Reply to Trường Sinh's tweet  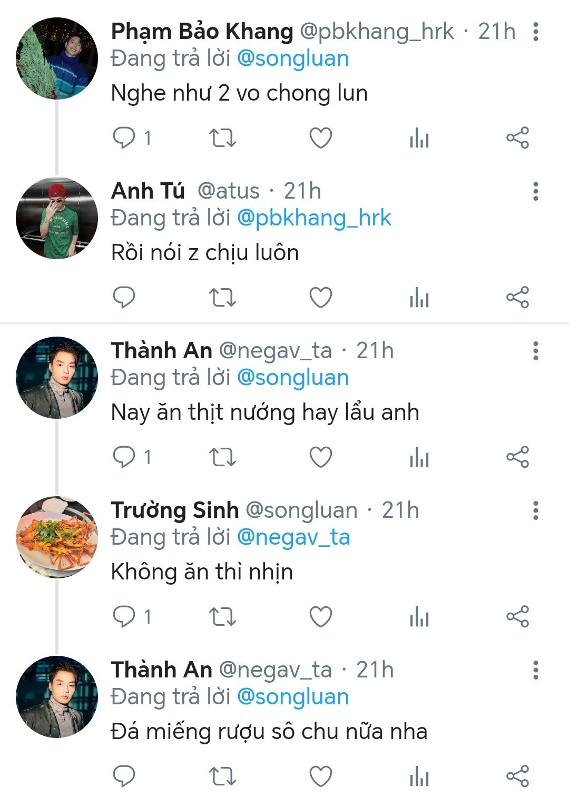pyautogui.click(x=124, y=616)
